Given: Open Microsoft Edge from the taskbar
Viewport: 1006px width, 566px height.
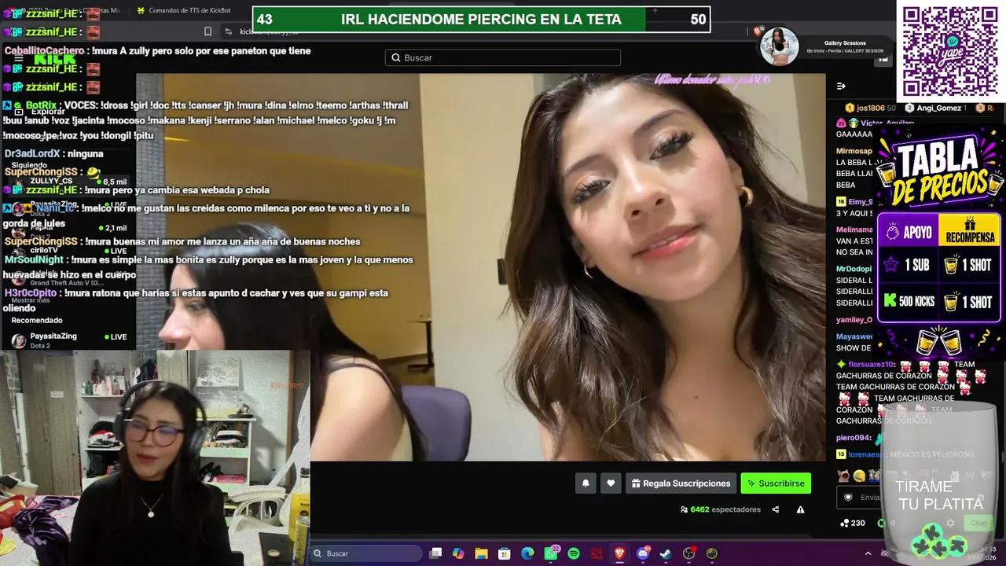Looking at the screenshot, I should click(x=527, y=553).
